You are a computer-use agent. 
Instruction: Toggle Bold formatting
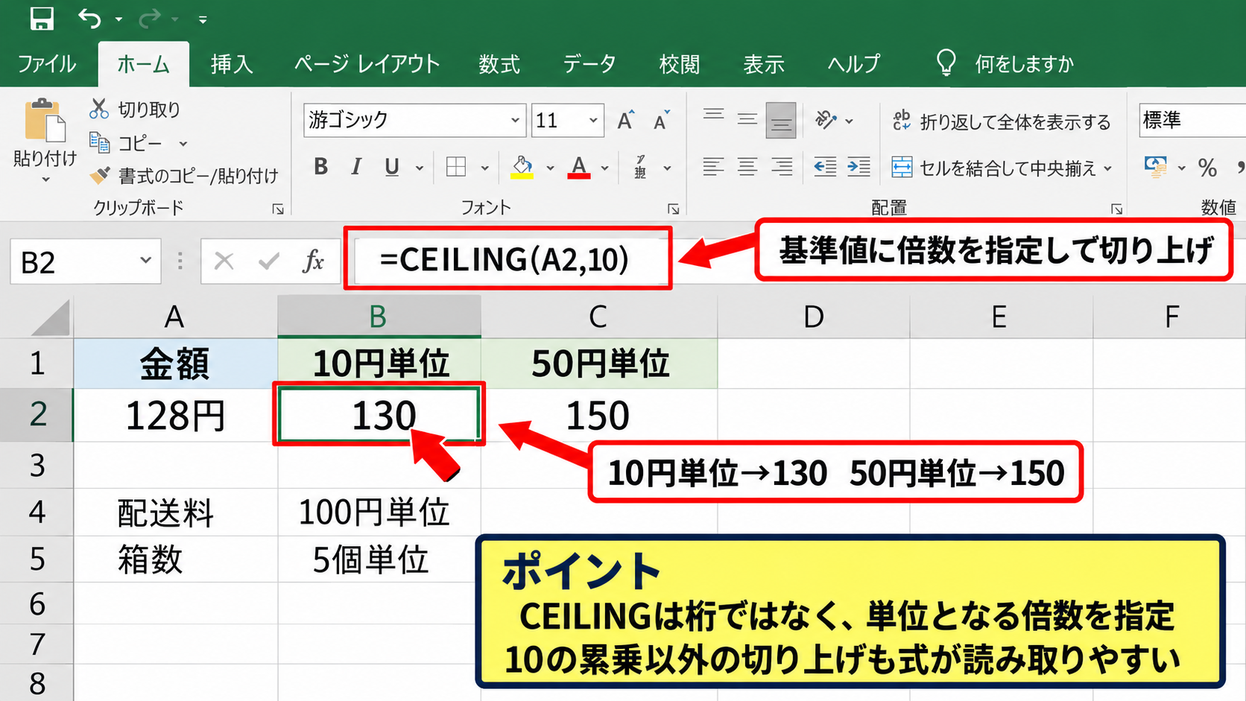320,167
